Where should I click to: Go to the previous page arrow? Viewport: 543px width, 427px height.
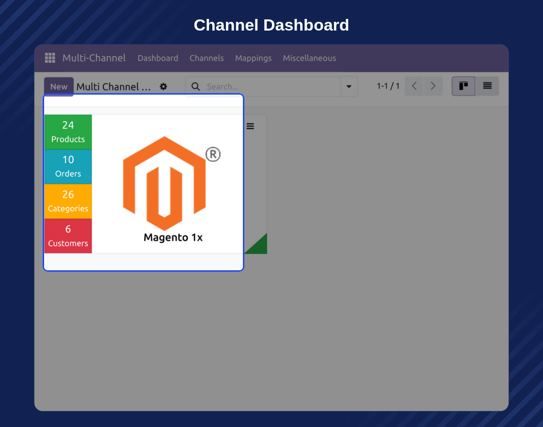[x=414, y=86]
